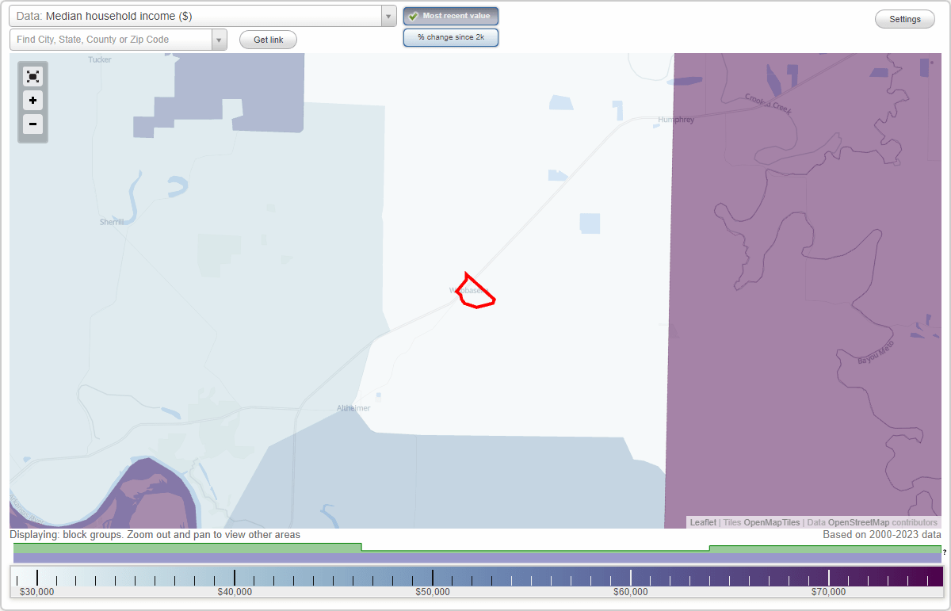951x611 pixels.
Task: Switch to % change since 2k view
Action: (451, 36)
